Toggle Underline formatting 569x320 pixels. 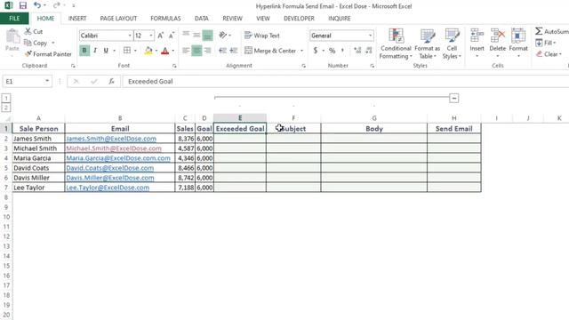[106, 51]
